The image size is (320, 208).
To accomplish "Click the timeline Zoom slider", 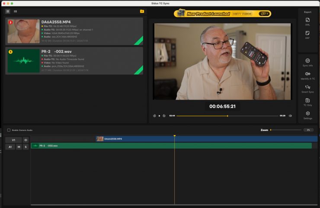I will 285,130.
